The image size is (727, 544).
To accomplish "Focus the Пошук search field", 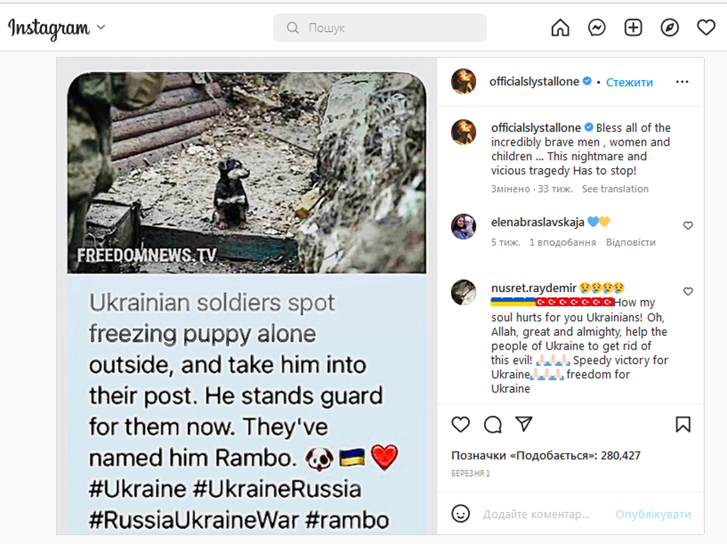I will coord(380,28).
